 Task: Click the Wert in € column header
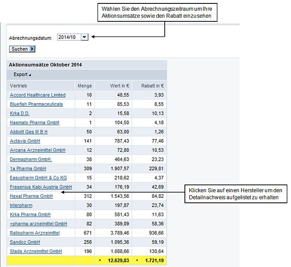[119, 86]
